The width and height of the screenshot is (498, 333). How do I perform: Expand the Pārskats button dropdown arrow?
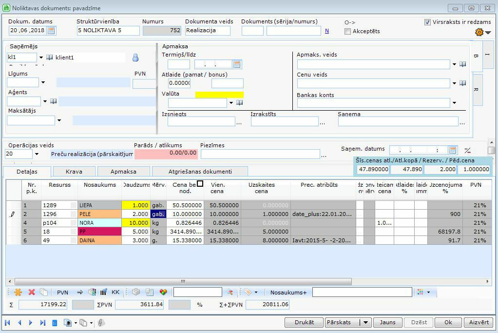coord(366,323)
